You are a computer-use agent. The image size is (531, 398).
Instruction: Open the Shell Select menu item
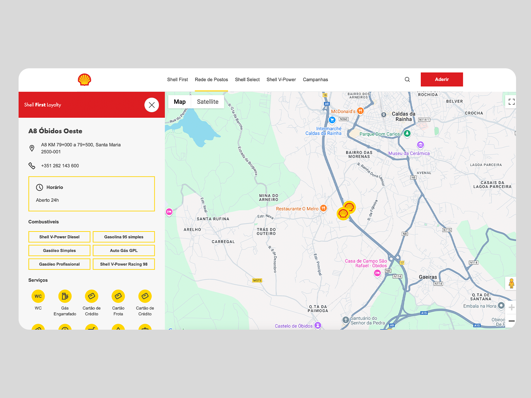247,80
